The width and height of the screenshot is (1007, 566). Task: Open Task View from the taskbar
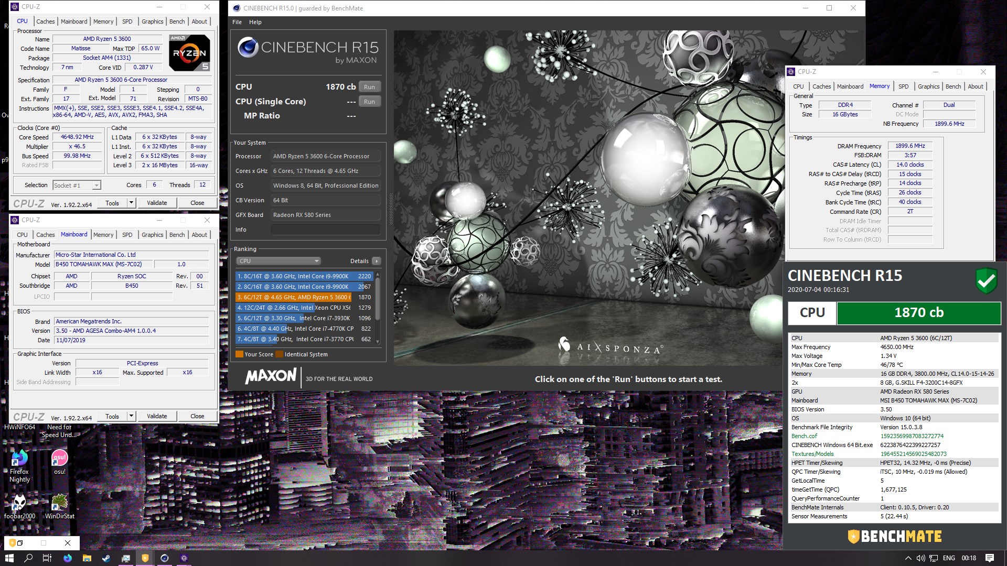click(47, 558)
